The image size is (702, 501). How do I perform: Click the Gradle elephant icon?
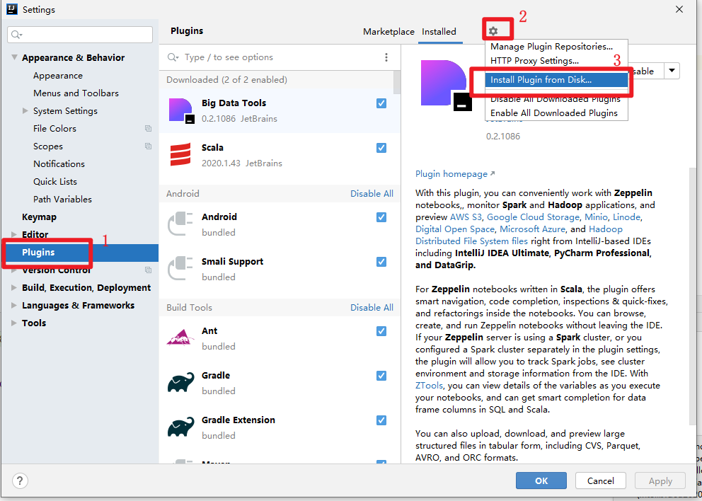pos(181,382)
